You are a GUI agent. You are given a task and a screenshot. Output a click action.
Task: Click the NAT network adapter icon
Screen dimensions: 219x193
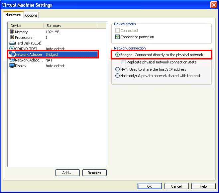[x=12, y=60]
